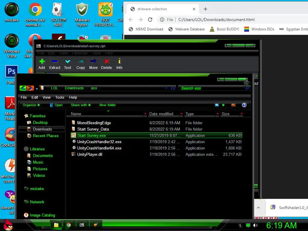Click the 7-Zip Test button
308x231 pixels.
point(68,64)
